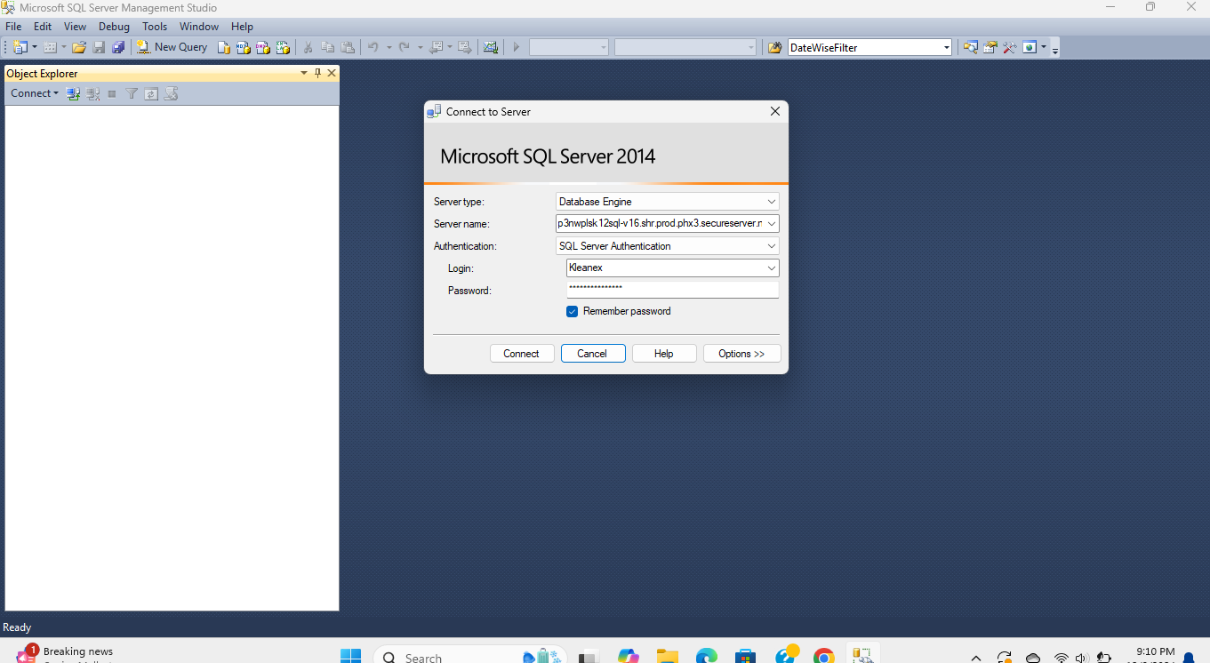Click the Open File folder icon

(x=79, y=47)
